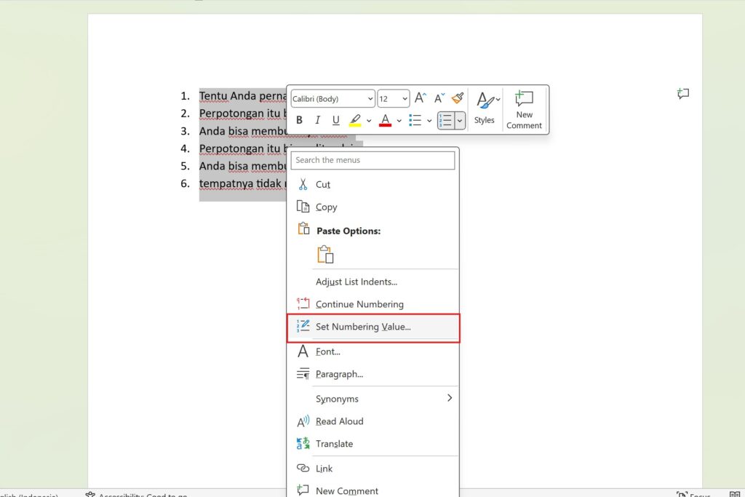The height and width of the screenshot is (497, 745).
Task: Click the Styles icon in mini toolbar
Action: coord(485,108)
